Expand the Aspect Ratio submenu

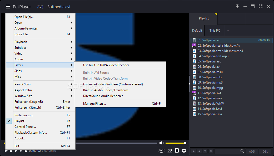[41, 90]
